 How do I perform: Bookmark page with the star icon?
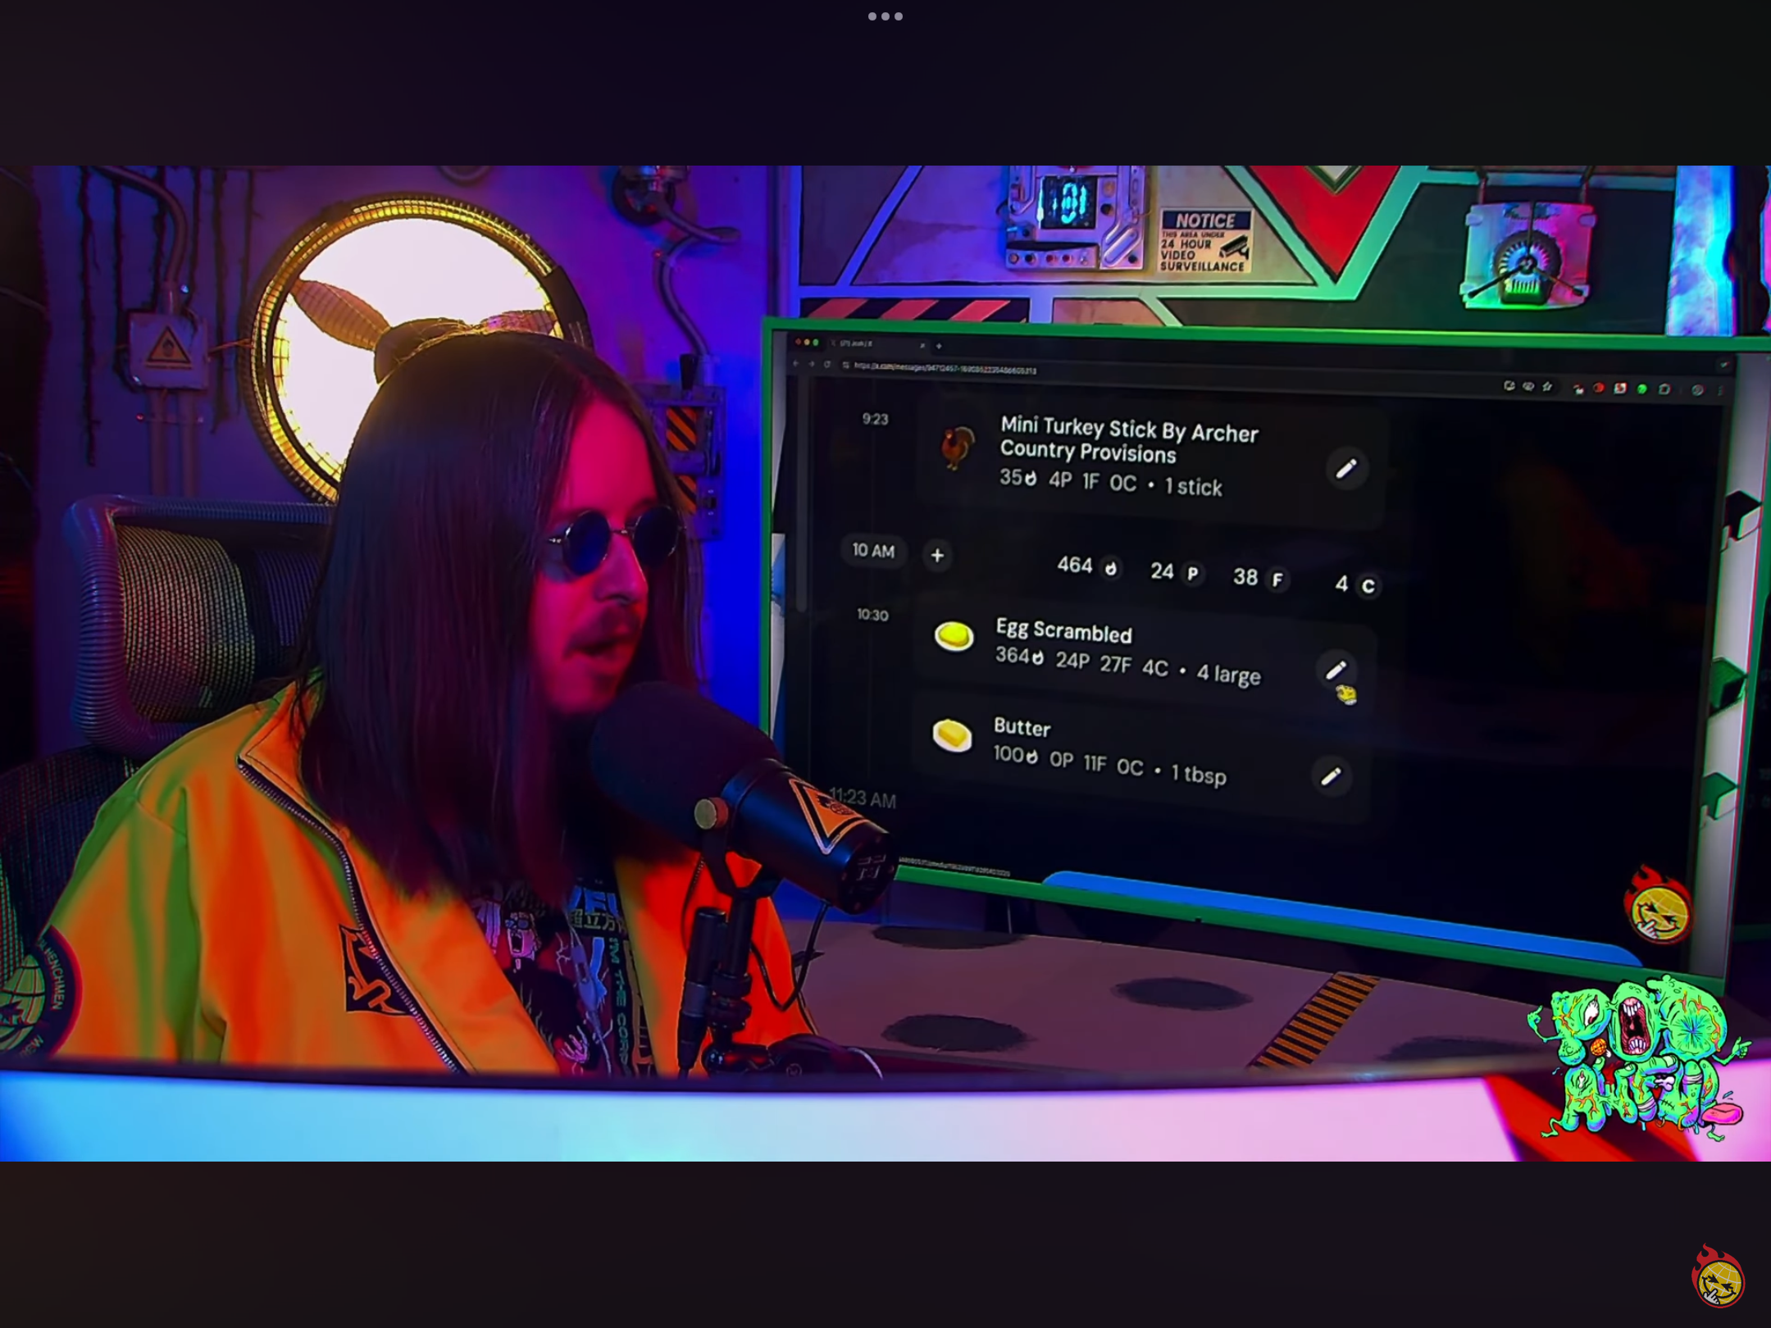tap(1547, 387)
